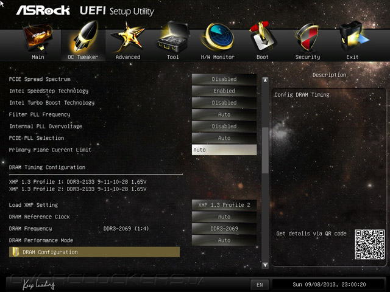This screenshot has width=390, height=292.
Task: Click the Keep leading slogan
Action: (38, 284)
